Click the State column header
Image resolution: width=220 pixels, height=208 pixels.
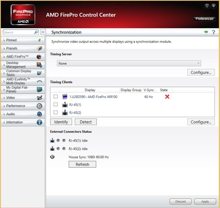tap(164, 90)
